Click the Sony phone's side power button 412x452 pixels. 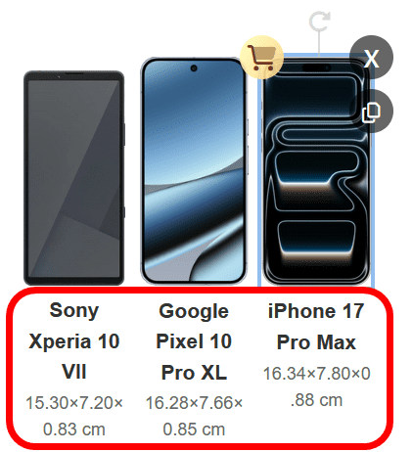pos(124,134)
